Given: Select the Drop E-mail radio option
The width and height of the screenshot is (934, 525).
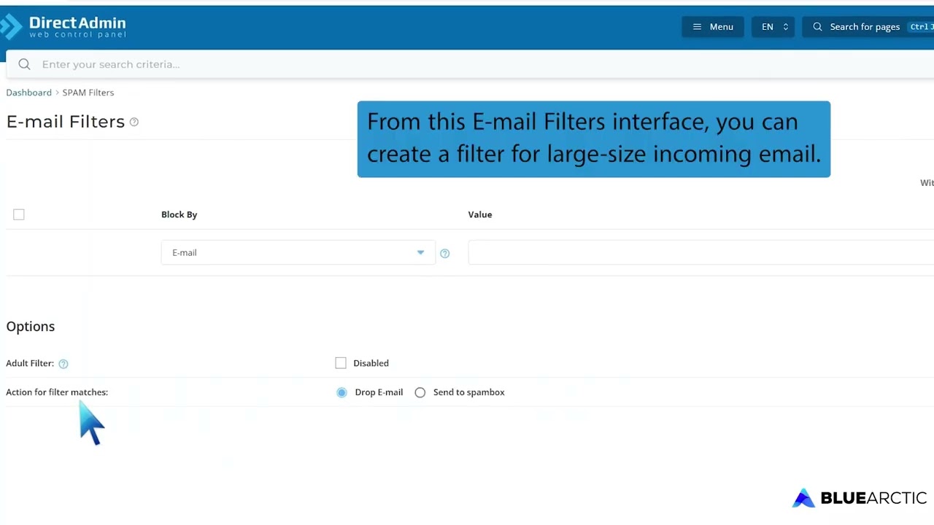Looking at the screenshot, I should (x=341, y=392).
